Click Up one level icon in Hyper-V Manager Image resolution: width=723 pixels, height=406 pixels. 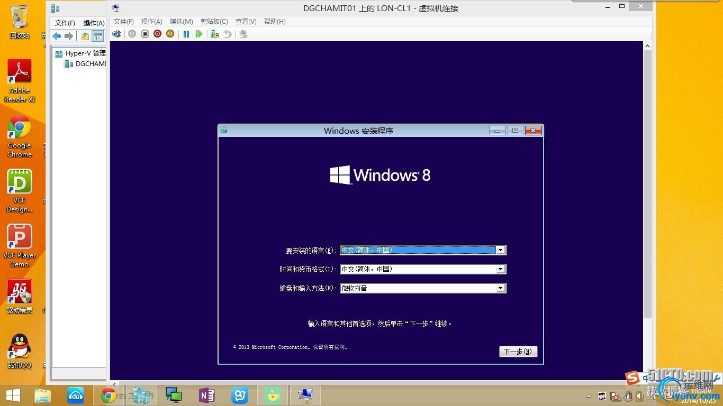85,36
